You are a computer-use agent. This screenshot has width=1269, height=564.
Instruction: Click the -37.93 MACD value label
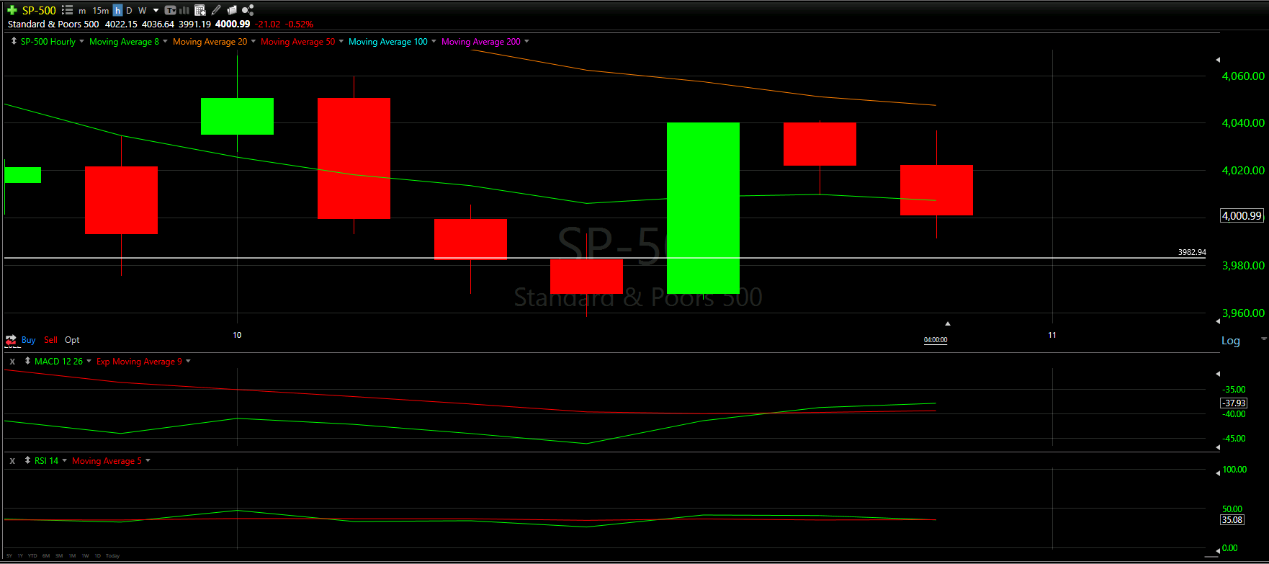click(x=1234, y=403)
